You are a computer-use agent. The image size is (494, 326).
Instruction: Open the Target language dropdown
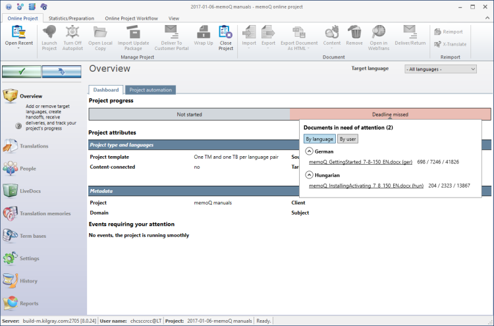click(x=440, y=68)
